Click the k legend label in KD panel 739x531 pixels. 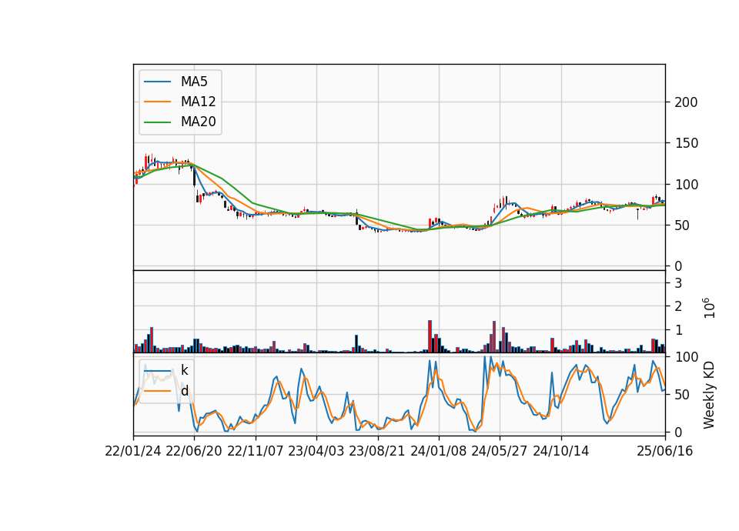184,371
